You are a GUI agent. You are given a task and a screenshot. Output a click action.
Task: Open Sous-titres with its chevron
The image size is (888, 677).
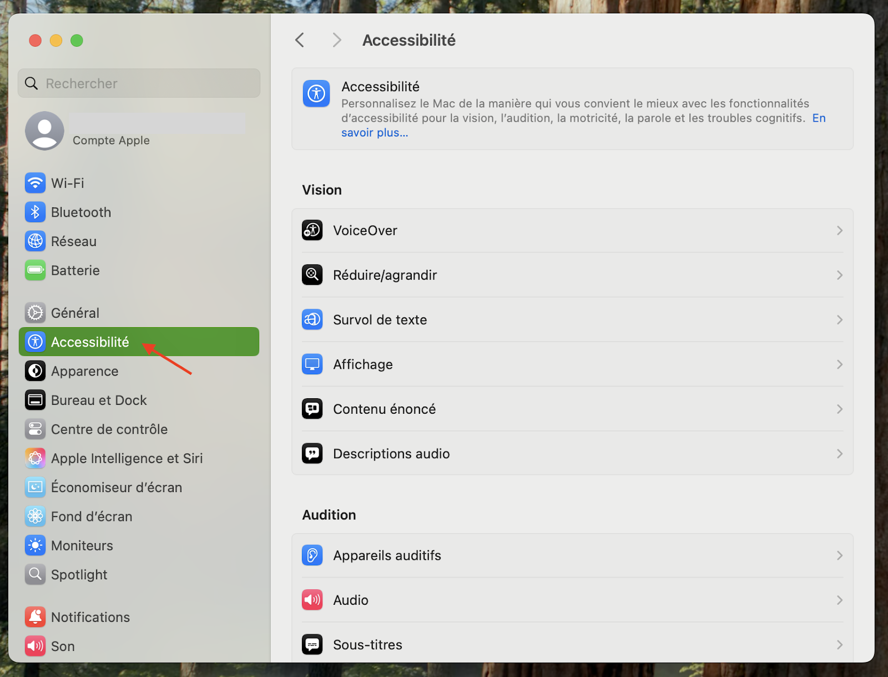(x=839, y=644)
